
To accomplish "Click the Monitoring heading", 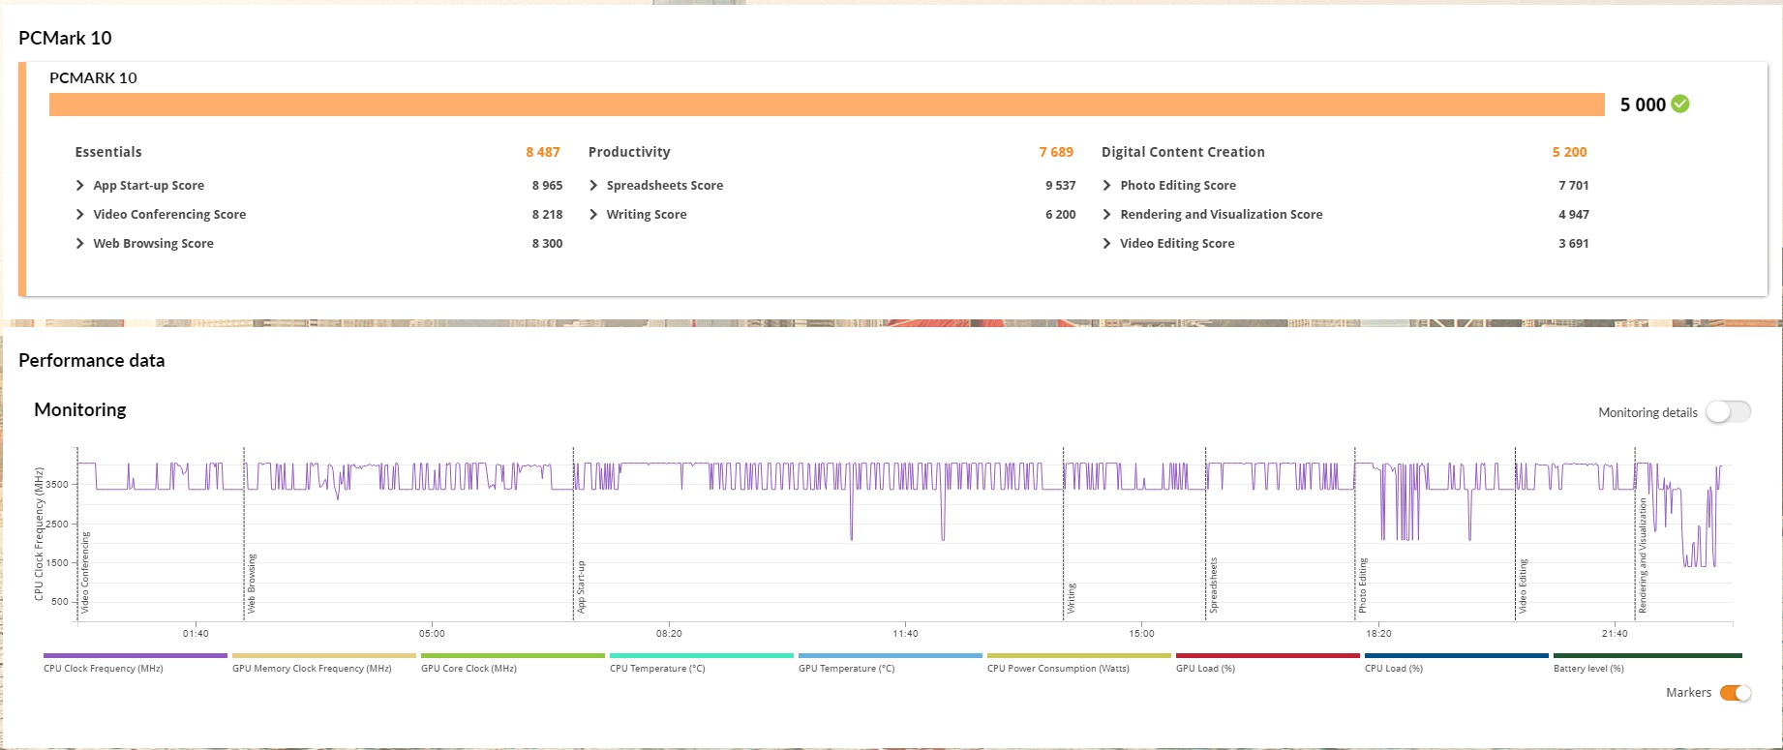I will [x=80, y=410].
